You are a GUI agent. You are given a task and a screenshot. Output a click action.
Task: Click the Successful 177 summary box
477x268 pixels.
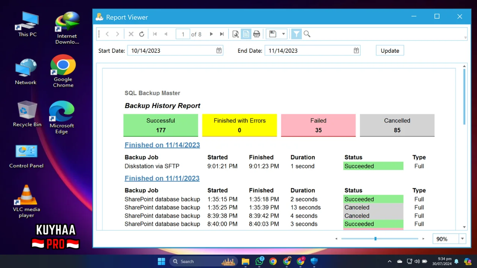[x=161, y=125]
